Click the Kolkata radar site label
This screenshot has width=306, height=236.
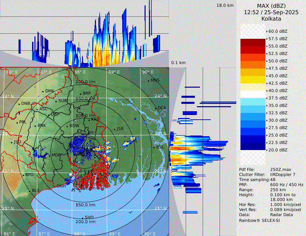[271, 19]
